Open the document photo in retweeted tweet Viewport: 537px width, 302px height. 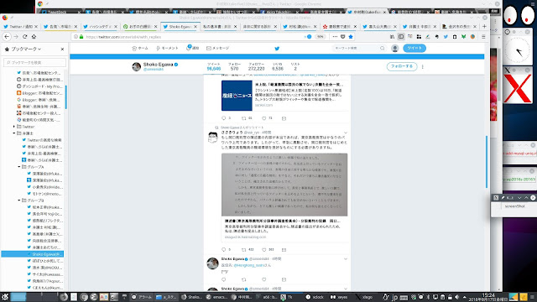284,185
